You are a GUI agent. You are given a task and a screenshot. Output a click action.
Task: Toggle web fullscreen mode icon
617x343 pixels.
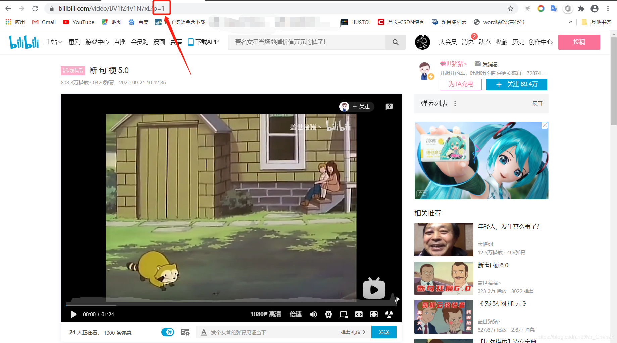point(374,315)
